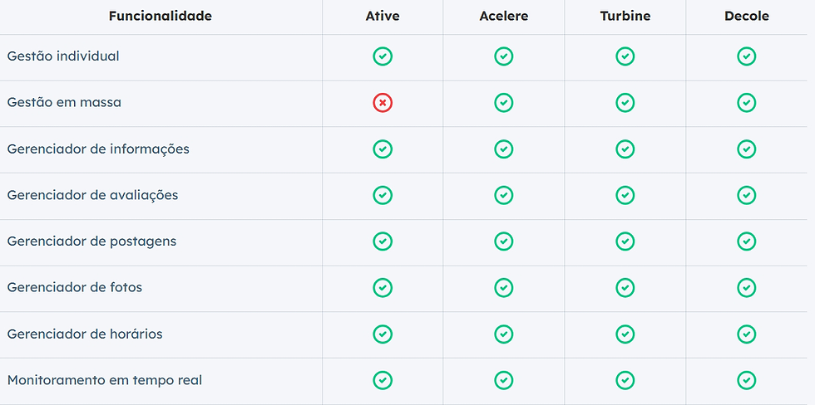Click the Gerenciador de fotos checkmark under Acelere
The image size is (815, 405).
coord(504,287)
